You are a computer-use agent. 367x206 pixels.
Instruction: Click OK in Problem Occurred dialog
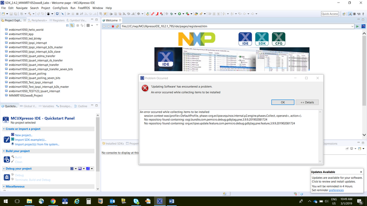tap(283, 102)
